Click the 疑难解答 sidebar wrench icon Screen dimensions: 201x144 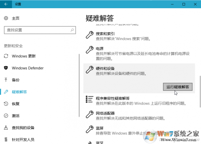click(6, 92)
